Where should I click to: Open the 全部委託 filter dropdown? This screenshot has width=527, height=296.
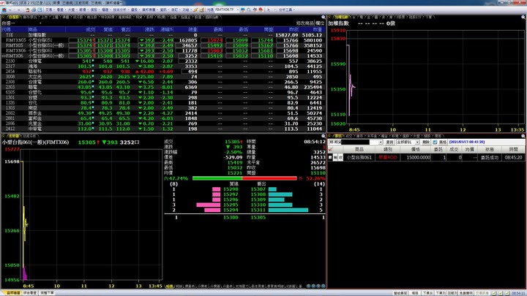point(417,143)
